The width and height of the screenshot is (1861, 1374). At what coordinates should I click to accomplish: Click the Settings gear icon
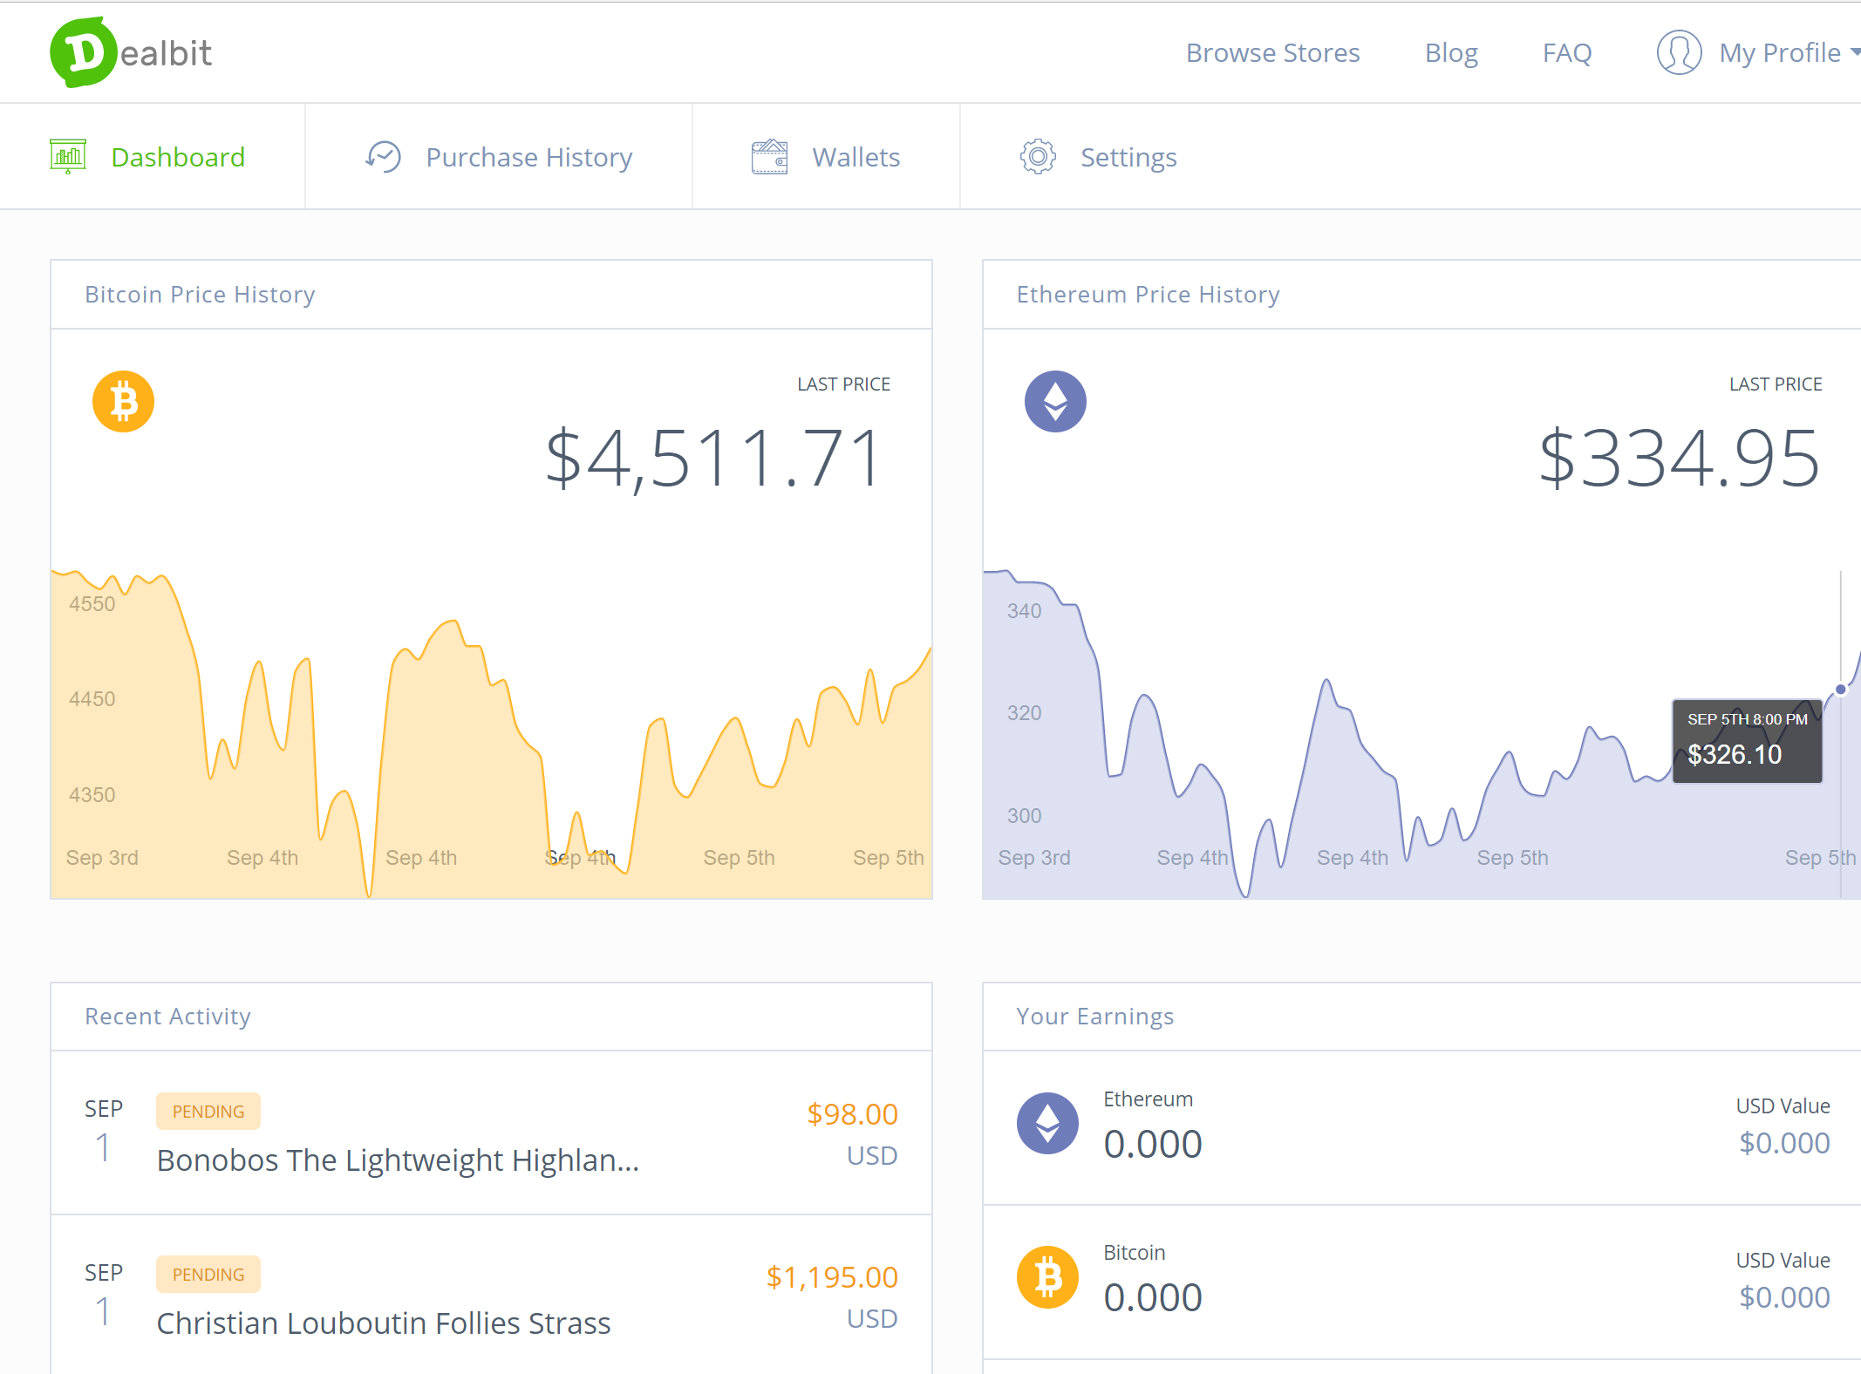(1038, 157)
